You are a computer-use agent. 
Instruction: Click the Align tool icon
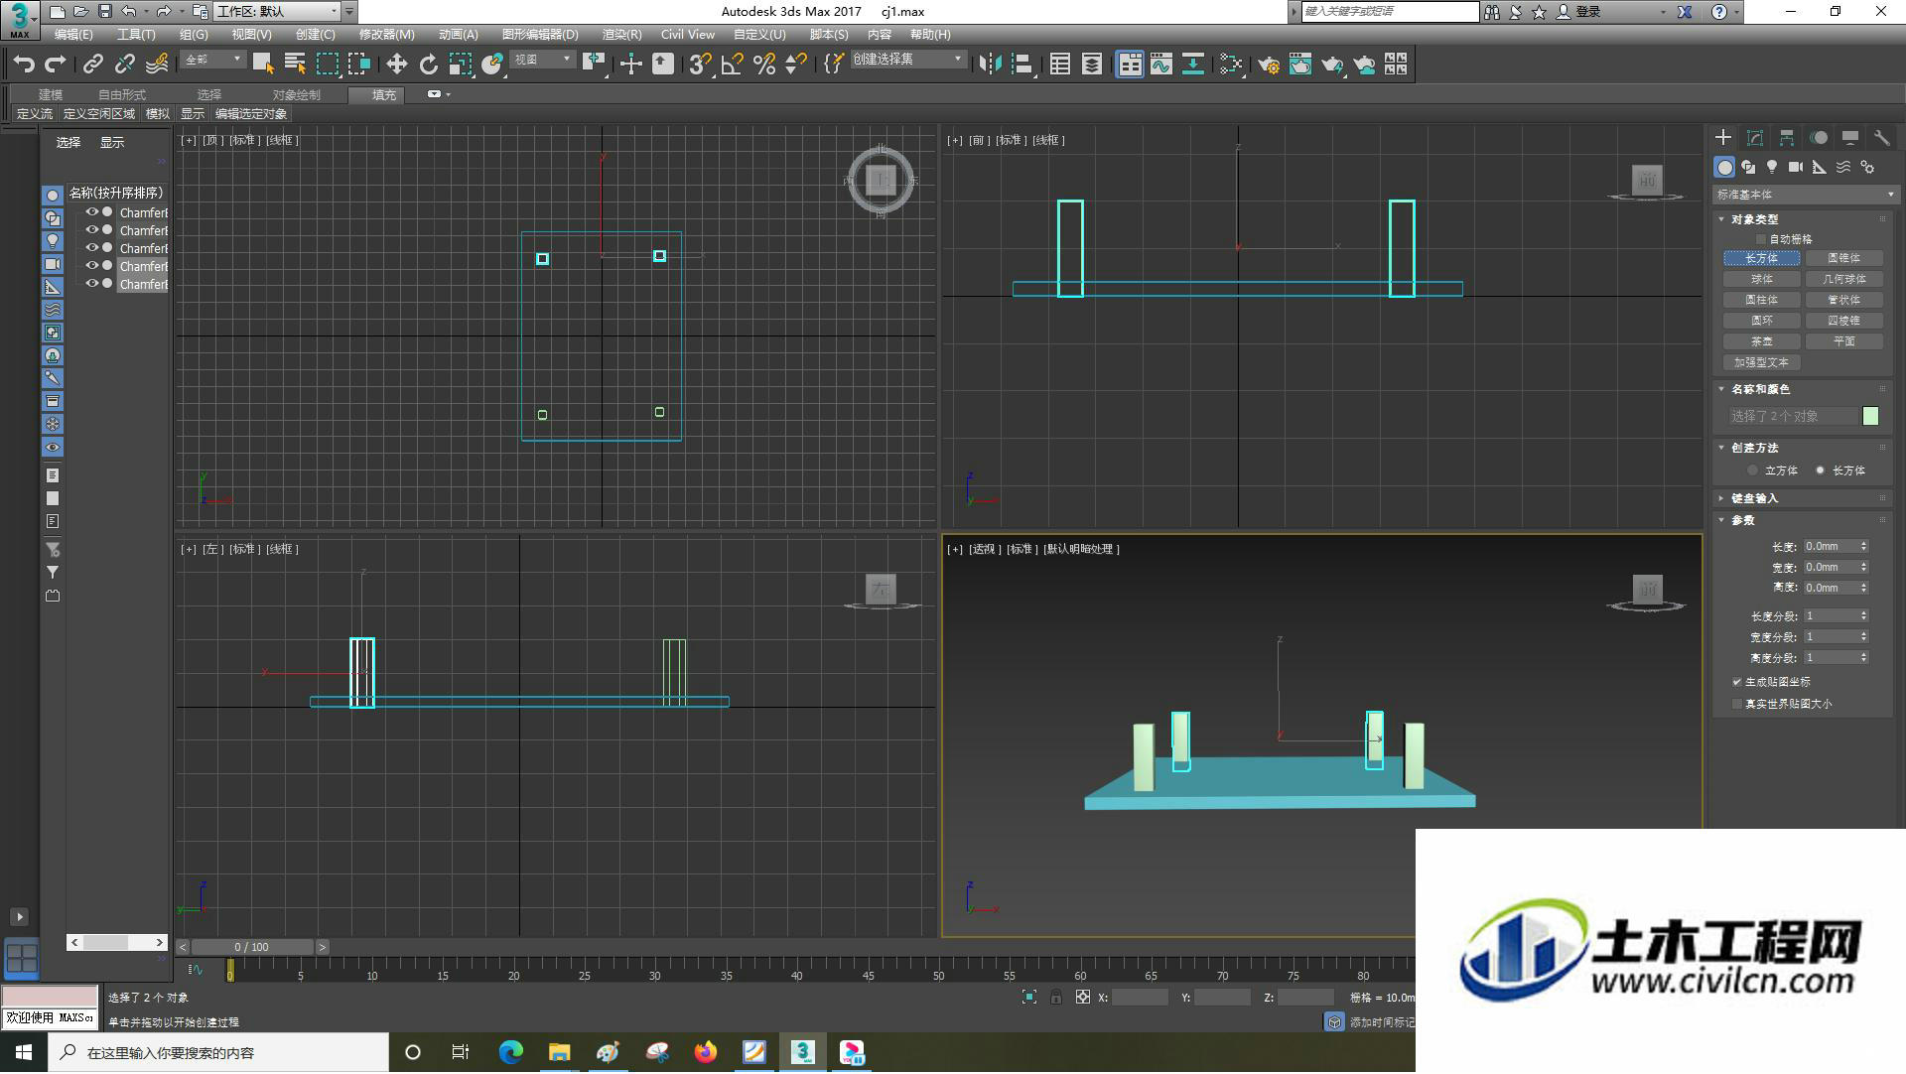[x=1021, y=65]
